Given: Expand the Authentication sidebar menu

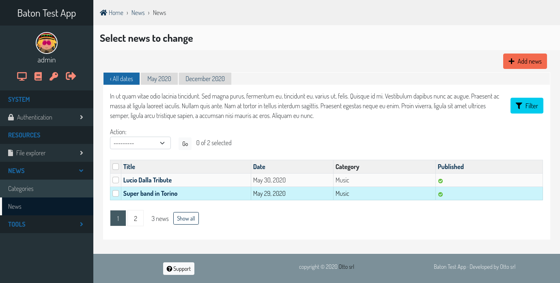Looking at the screenshot, I should pyautogui.click(x=47, y=117).
